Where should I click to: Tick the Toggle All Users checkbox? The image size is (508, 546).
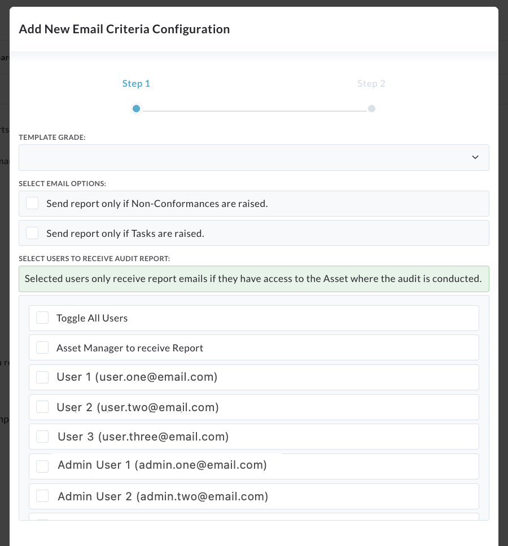[x=42, y=318]
